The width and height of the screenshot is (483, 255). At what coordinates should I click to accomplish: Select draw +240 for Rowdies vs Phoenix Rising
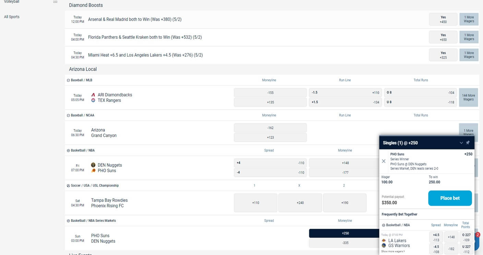coord(300,203)
